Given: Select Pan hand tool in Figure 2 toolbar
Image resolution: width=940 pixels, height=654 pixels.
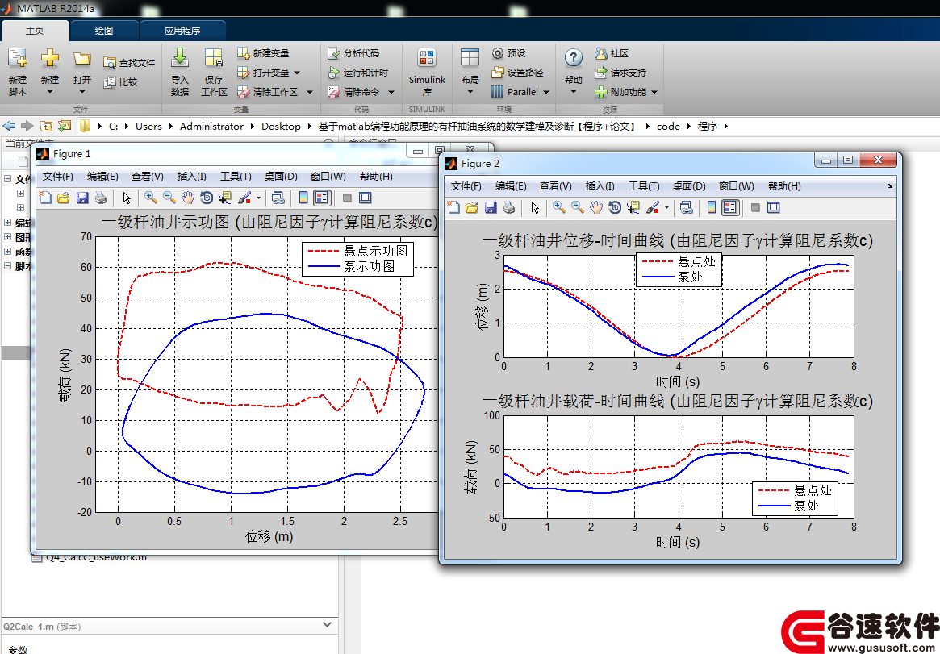Looking at the screenshot, I should [596, 207].
